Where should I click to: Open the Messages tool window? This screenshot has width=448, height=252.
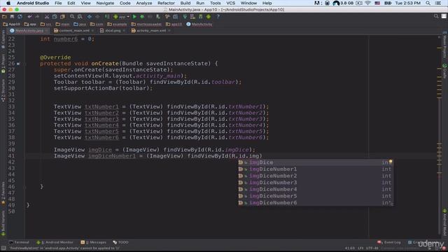point(93,242)
